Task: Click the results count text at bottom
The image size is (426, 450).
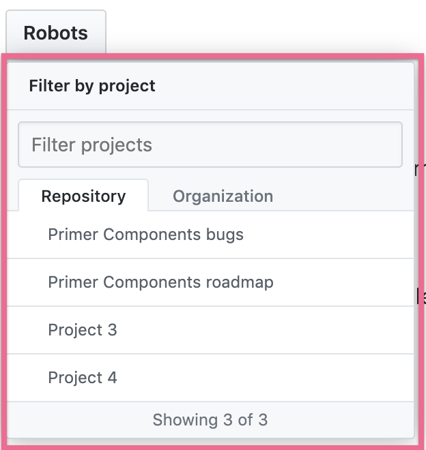Action: 210,419
